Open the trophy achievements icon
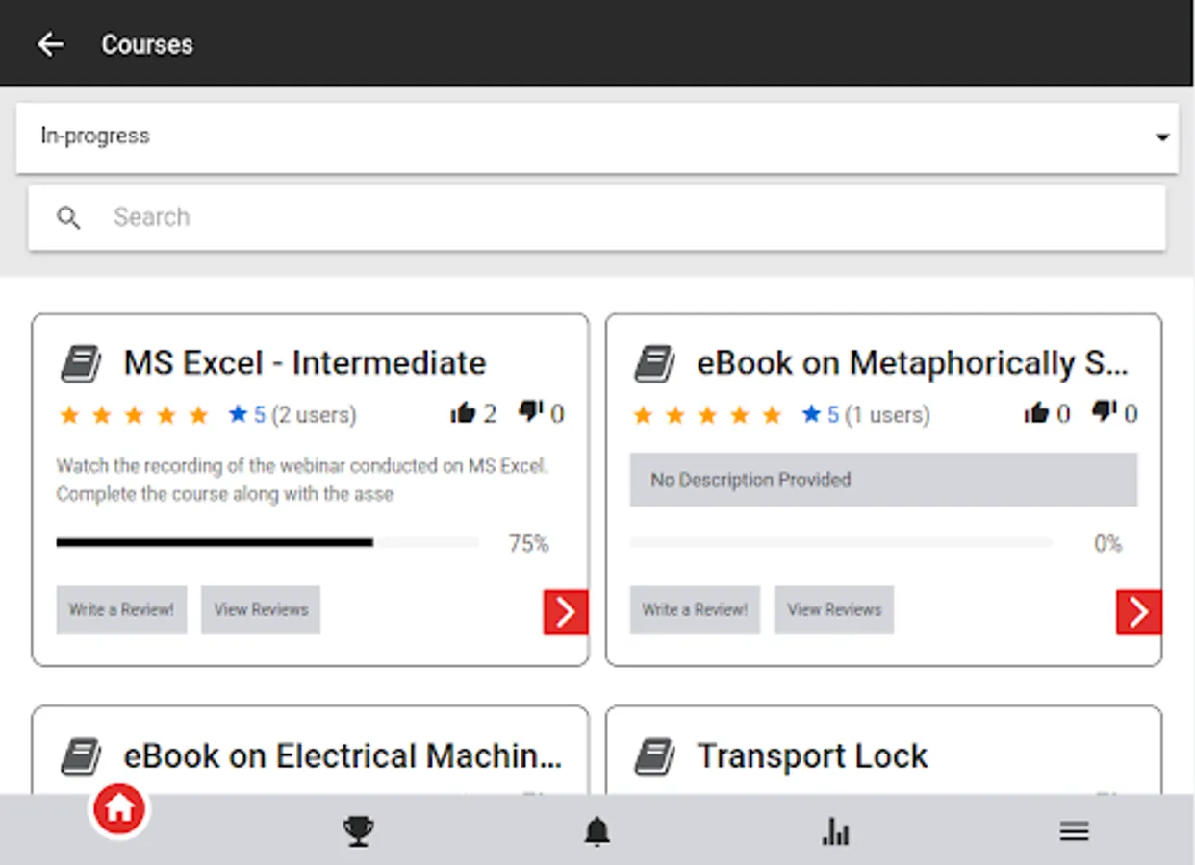The height and width of the screenshot is (865, 1195). (358, 831)
